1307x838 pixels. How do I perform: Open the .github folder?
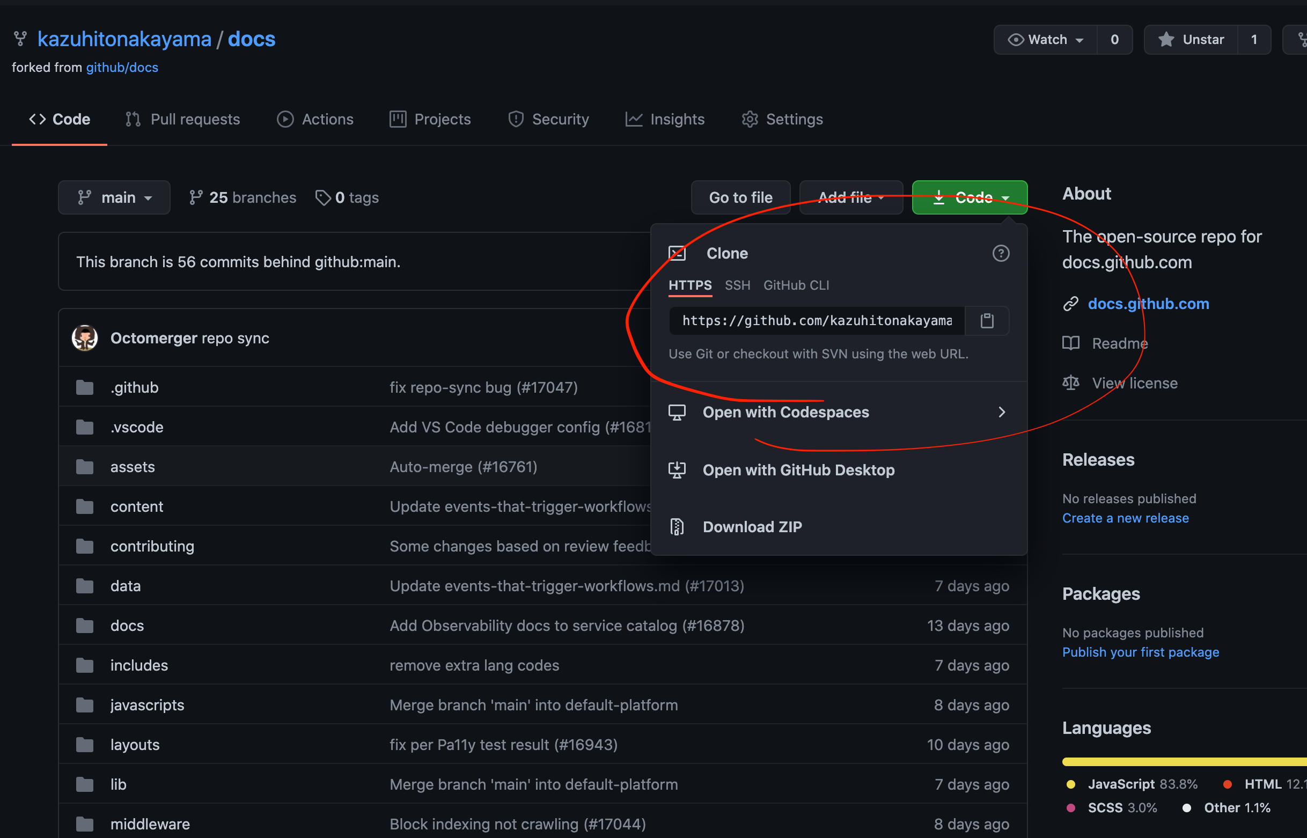(x=134, y=387)
